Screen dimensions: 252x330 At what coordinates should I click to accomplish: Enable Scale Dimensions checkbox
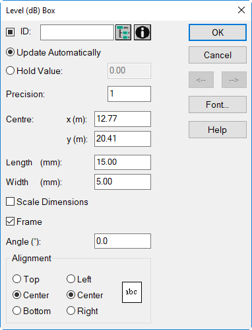[47, 202]
